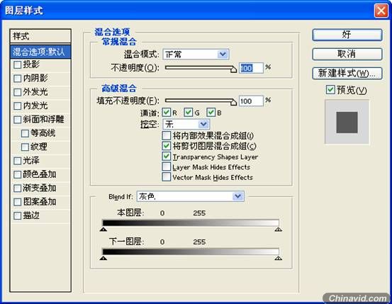Click the style preview thumbnail square
This screenshot has width=392, height=304.
click(347, 123)
